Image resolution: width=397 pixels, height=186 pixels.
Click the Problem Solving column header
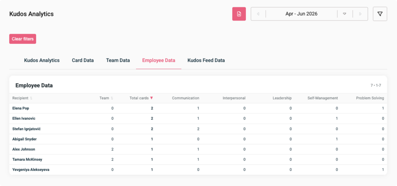(370, 98)
